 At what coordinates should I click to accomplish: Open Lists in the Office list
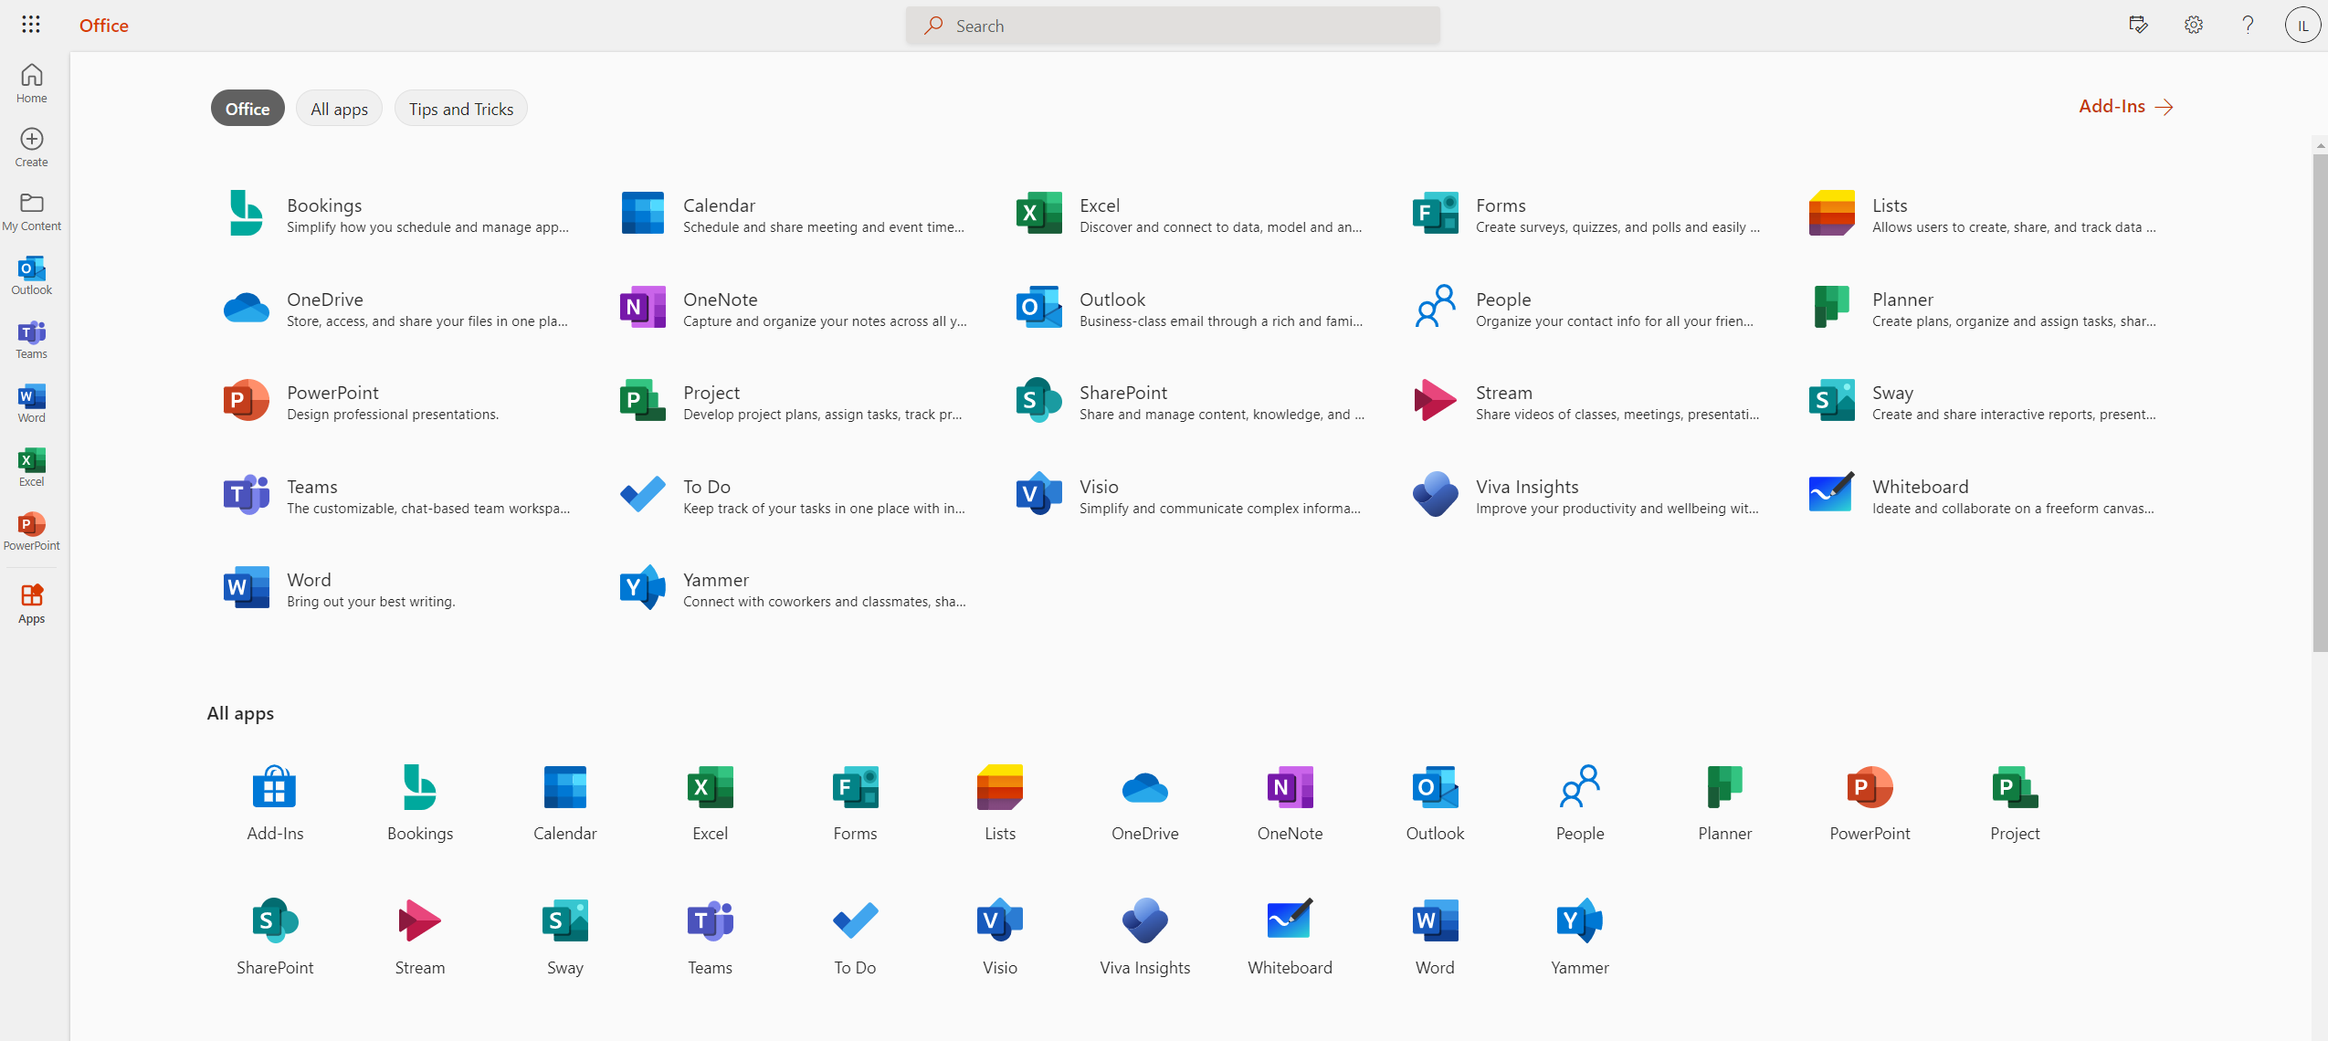(1983, 215)
